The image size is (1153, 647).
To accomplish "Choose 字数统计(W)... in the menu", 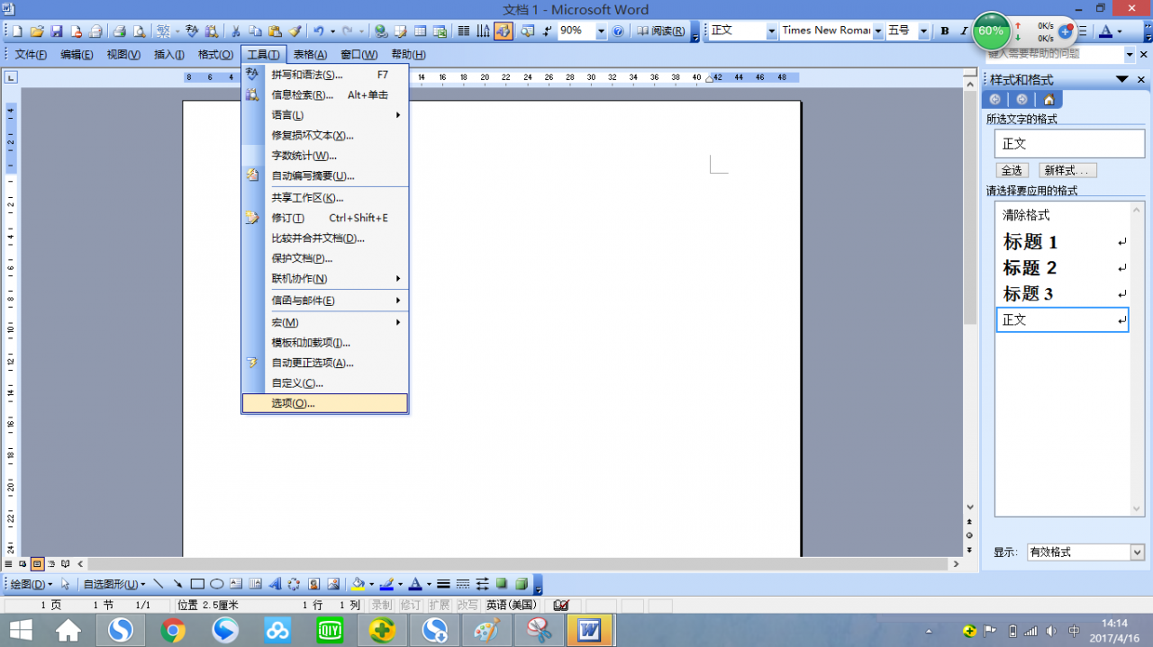I will coord(325,156).
